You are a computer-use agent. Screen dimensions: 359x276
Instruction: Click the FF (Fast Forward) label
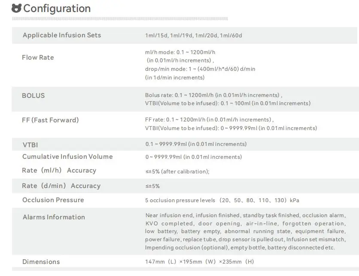(50, 120)
